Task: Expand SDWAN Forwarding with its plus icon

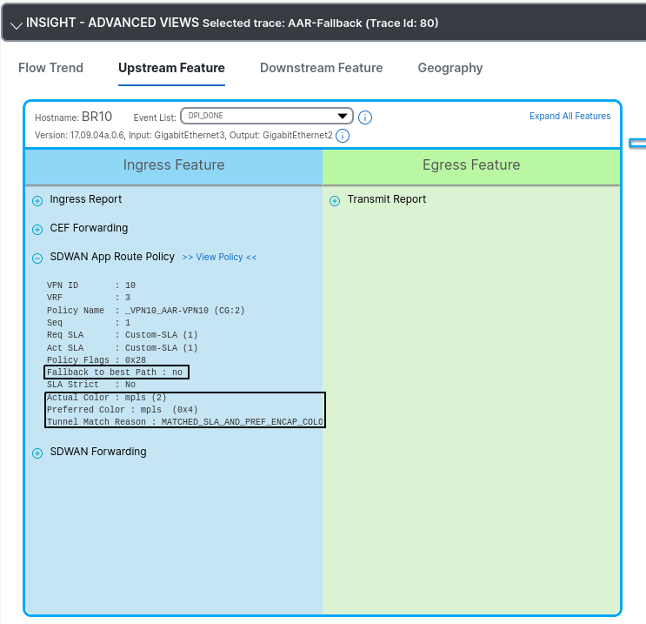Action: pos(37,453)
